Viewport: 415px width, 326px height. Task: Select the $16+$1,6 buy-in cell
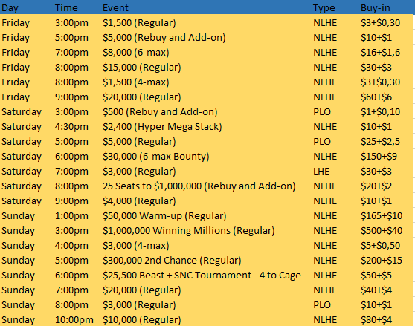click(380, 52)
